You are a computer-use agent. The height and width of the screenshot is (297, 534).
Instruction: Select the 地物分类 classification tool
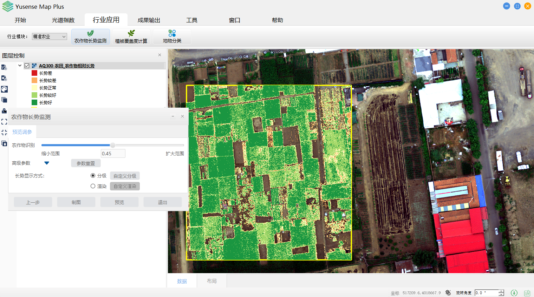click(x=172, y=36)
